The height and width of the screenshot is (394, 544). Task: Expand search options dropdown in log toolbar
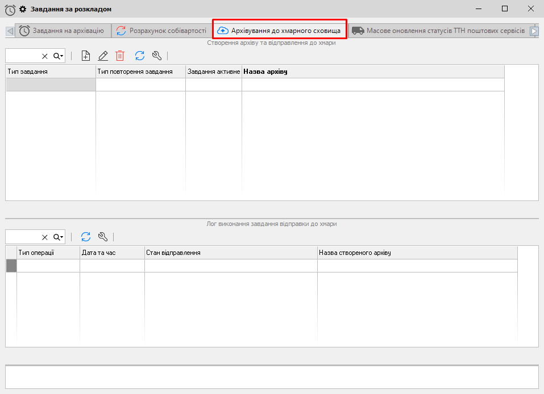click(x=59, y=237)
